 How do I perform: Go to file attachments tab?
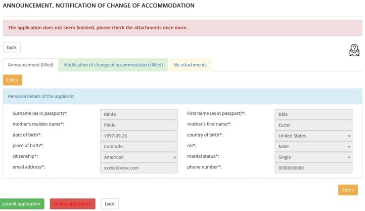coord(190,65)
